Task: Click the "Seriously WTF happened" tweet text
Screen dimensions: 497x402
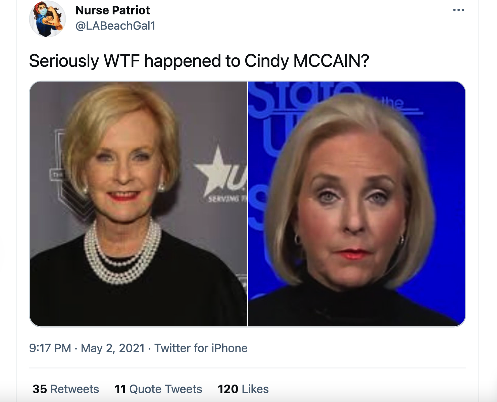Action: point(199,61)
